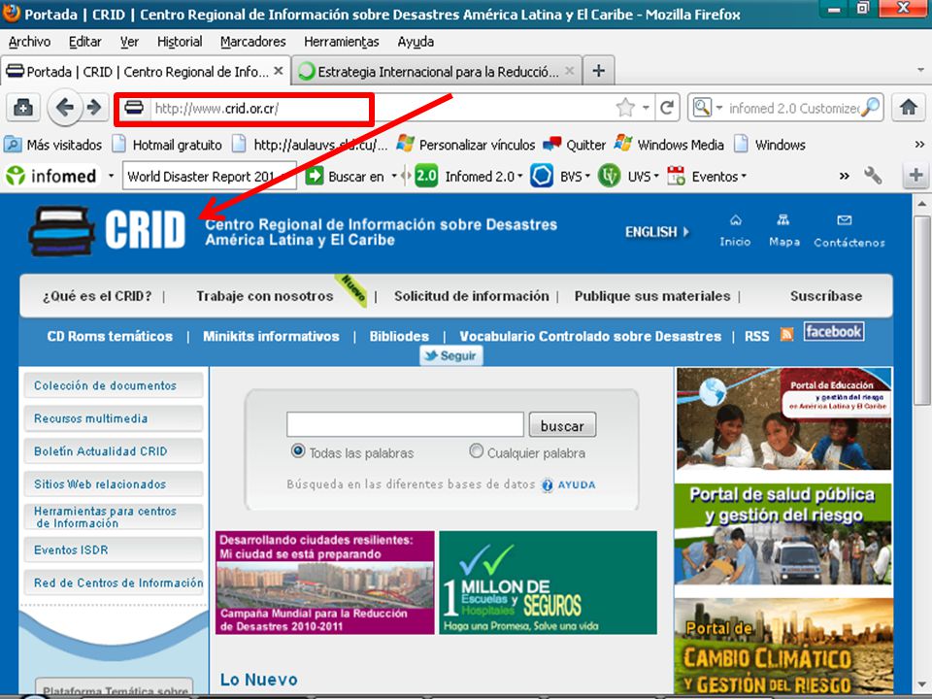Viewport: 932px width, 699px height.
Task: Expand the BVS dropdown arrow
Action: [x=587, y=176]
